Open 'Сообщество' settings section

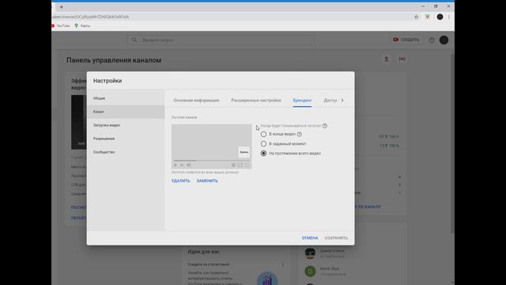coord(126,152)
